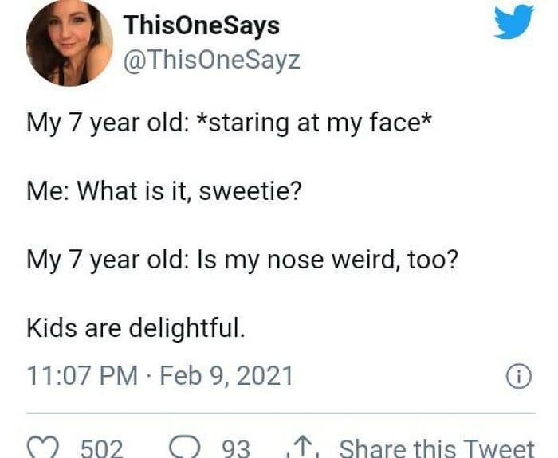Click the "Me: What is it, sweetie?" line
The image size is (558, 458).
point(163,192)
